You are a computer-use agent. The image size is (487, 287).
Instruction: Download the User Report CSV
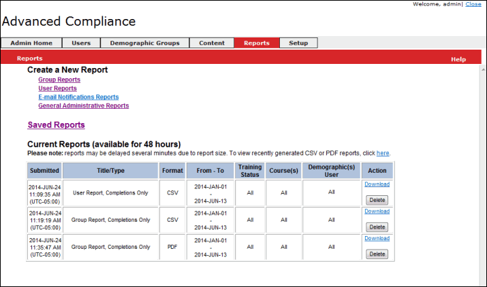click(377, 184)
